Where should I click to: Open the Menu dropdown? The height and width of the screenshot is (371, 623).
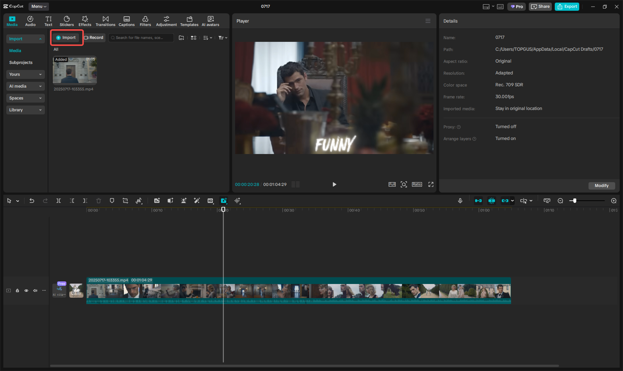coord(39,6)
